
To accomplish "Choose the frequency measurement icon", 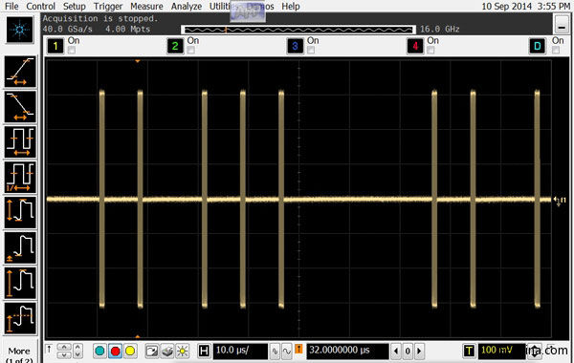I will click(20, 178).
